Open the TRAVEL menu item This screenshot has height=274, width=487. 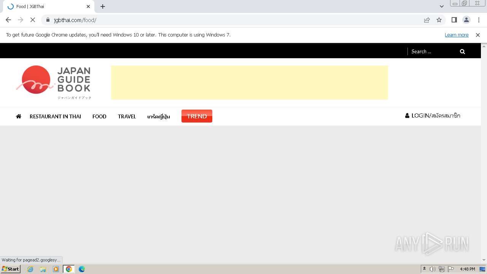pyautogui.click(x=127, y=116)
